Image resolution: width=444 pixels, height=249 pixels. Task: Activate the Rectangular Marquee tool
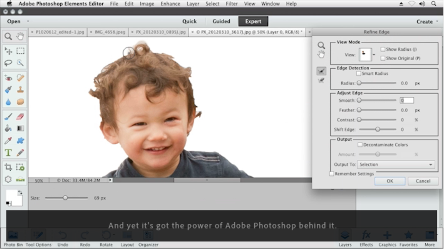point(20,51)
